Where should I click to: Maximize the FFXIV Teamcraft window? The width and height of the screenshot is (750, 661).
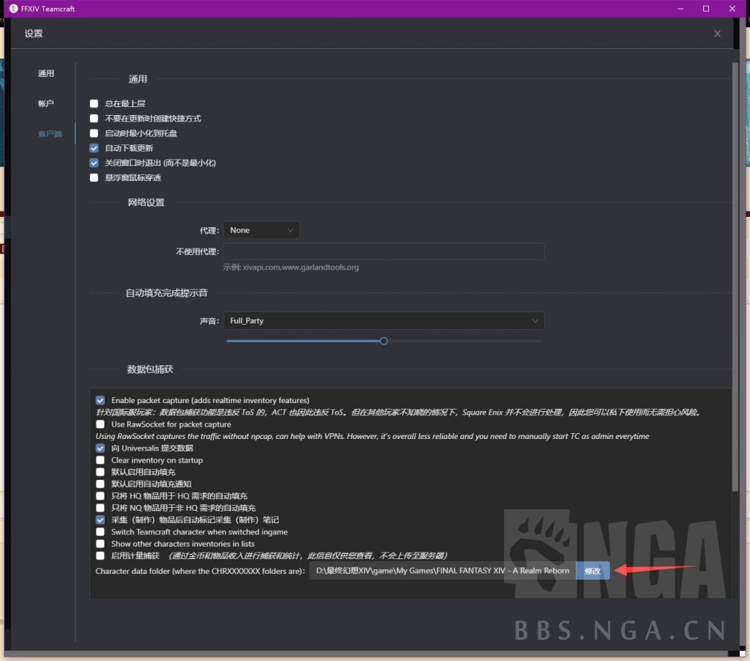coord(706,9)
